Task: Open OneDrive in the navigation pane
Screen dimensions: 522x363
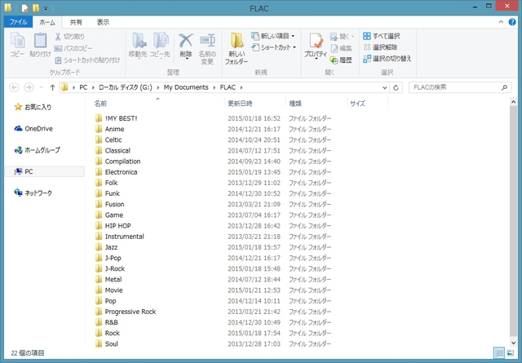Action: coord(38,128)
